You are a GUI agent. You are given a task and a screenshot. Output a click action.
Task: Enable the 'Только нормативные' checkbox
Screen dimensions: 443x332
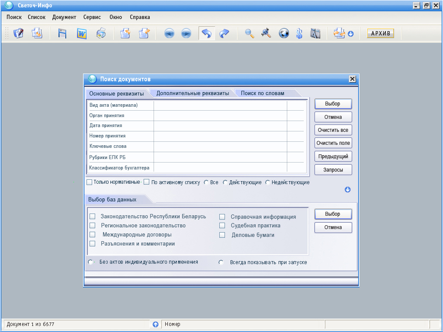coord(90,182)
